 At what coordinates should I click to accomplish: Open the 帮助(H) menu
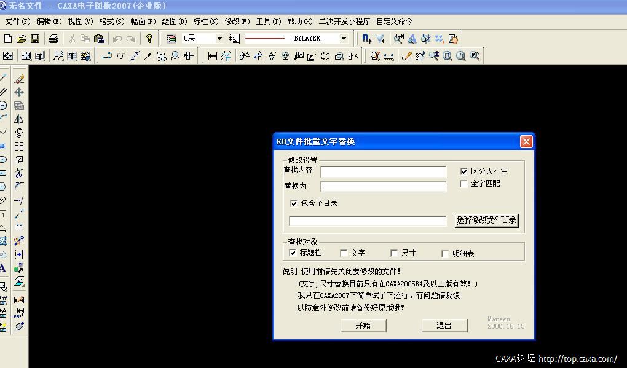point(300,22)
